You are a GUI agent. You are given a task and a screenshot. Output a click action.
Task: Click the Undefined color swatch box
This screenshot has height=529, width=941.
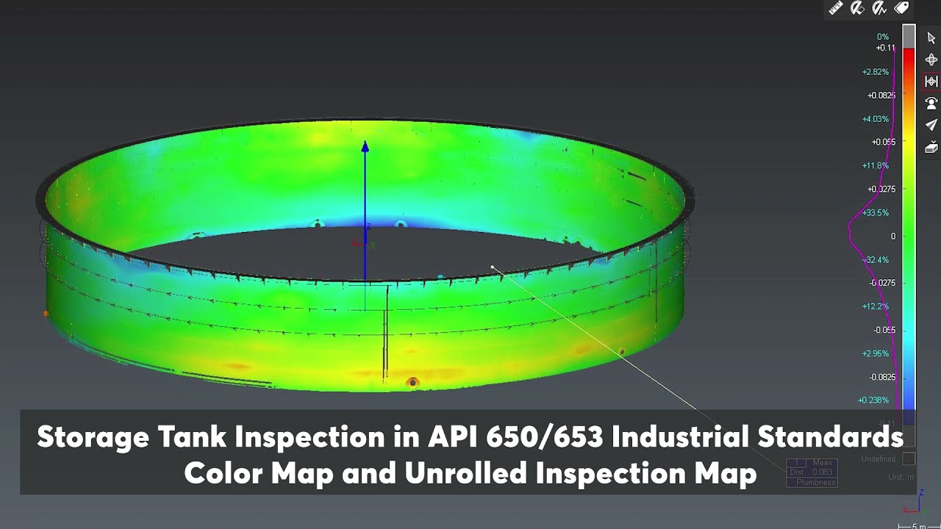point(909,459)
